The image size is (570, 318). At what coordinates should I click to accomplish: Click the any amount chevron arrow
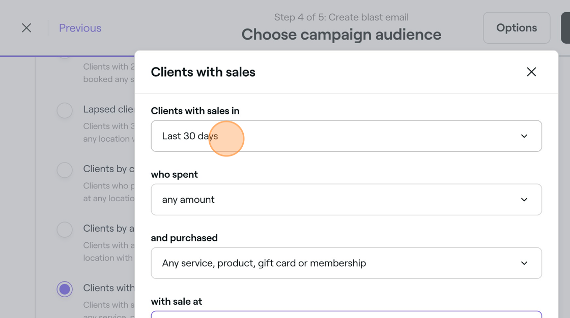(524, 200)
